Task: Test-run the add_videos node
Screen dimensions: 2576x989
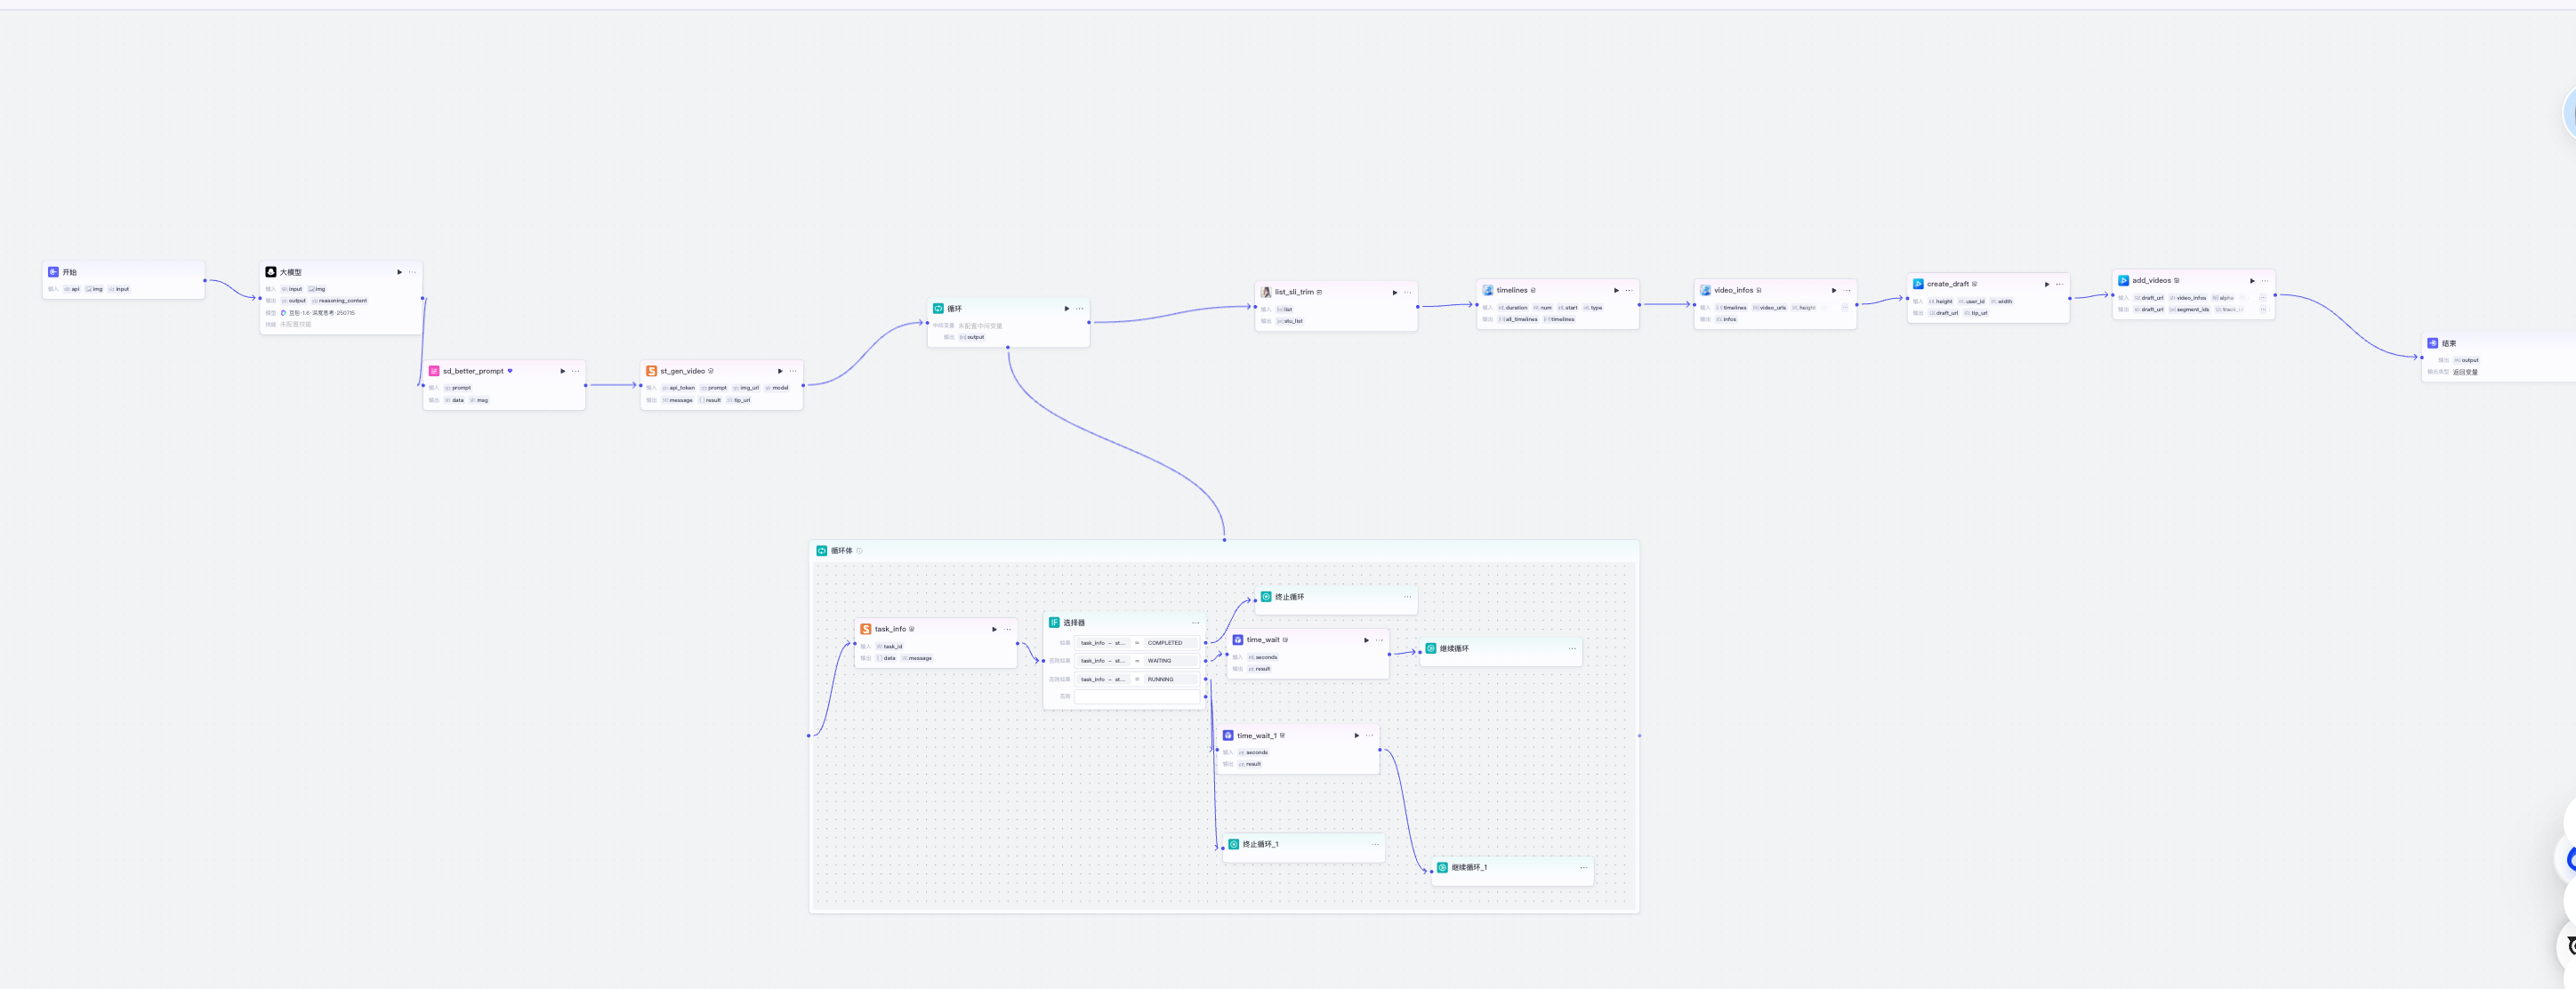Action: pos(2252,281)
